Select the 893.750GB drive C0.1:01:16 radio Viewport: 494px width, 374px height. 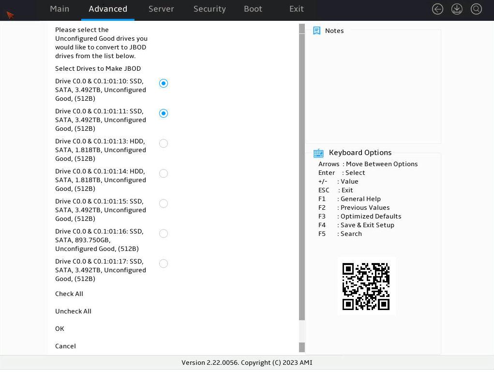164,234
